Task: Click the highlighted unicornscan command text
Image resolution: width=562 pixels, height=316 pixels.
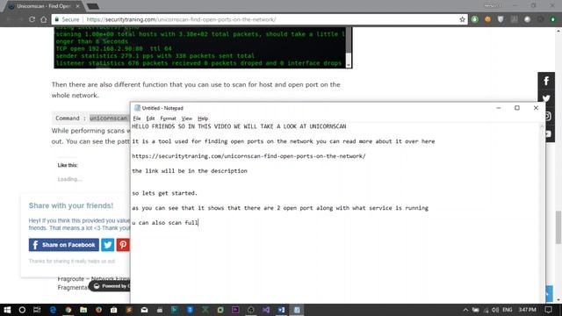Action: tap(108, 118)
